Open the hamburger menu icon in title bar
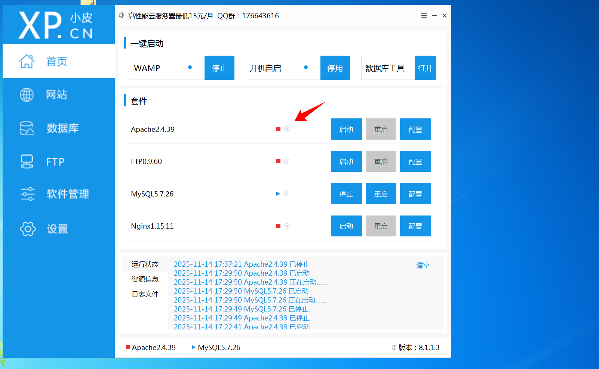The width and height of the screenshot is (599, 369). click(x=424, y=16)
